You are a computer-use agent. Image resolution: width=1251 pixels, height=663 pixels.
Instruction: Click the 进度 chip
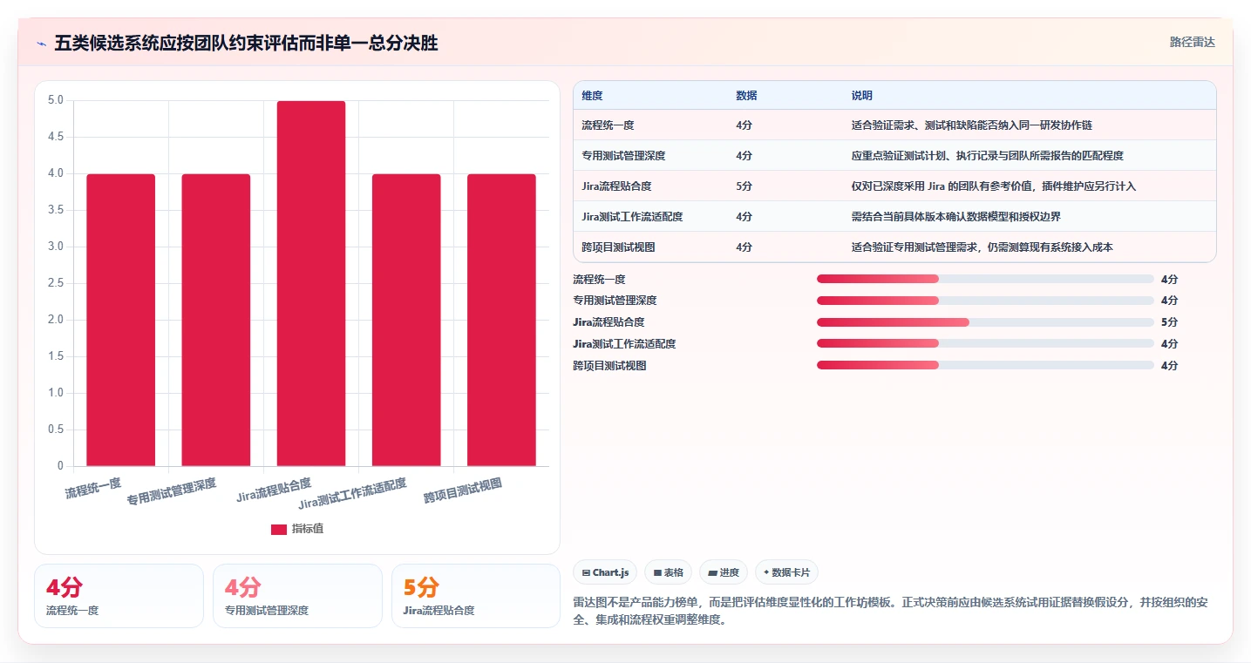724,572
